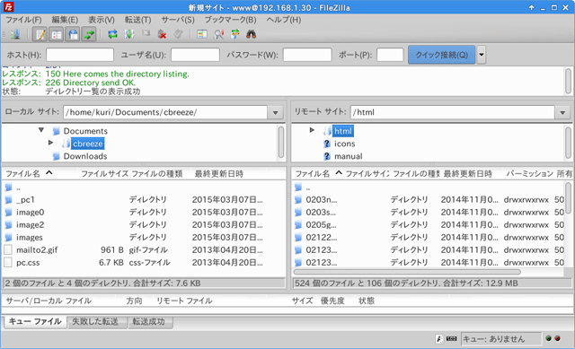Collapse the Documents folder in the local tree

pyautogui.click(x=41, y=130)
